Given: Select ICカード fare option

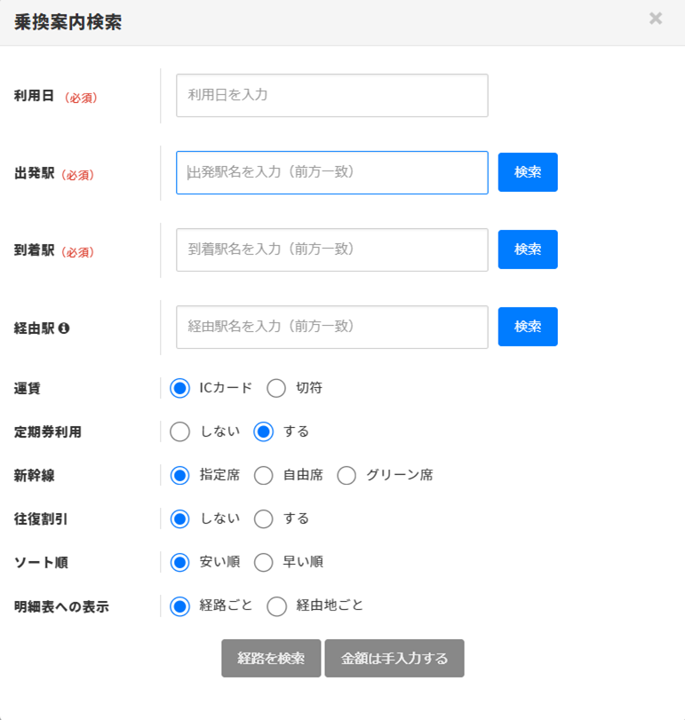Looking at the screenshot, I should click(180, 388).
